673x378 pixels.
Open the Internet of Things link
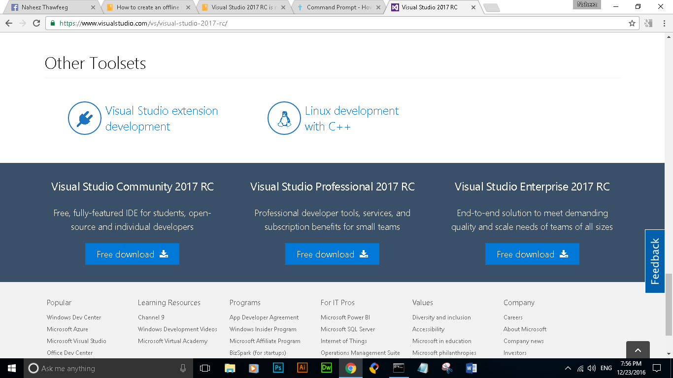pyautogui.click(x=344, y=341)
